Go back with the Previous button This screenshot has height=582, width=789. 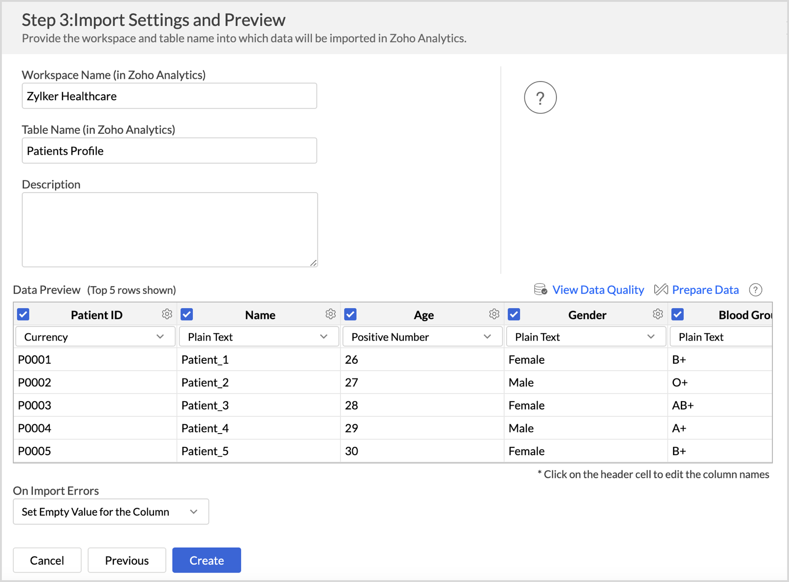(126, 560)
